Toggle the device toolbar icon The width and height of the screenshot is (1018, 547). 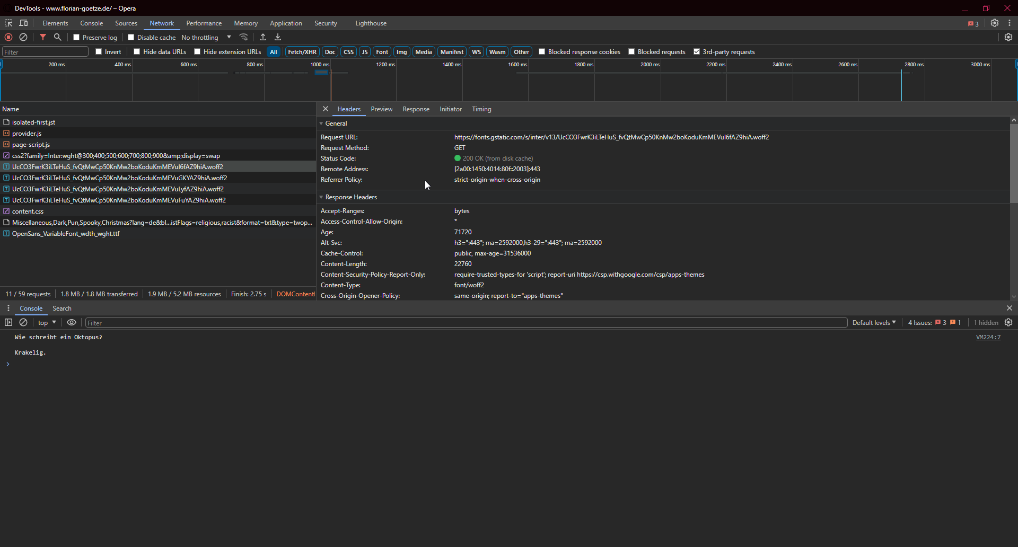click(24, 23)
